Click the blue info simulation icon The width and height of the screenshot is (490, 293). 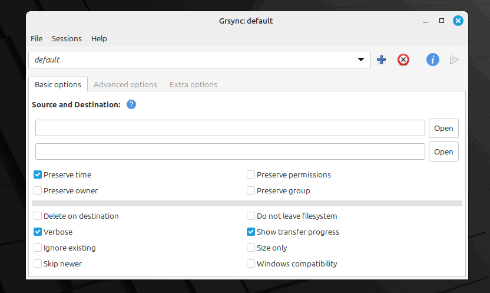point(433,60)
